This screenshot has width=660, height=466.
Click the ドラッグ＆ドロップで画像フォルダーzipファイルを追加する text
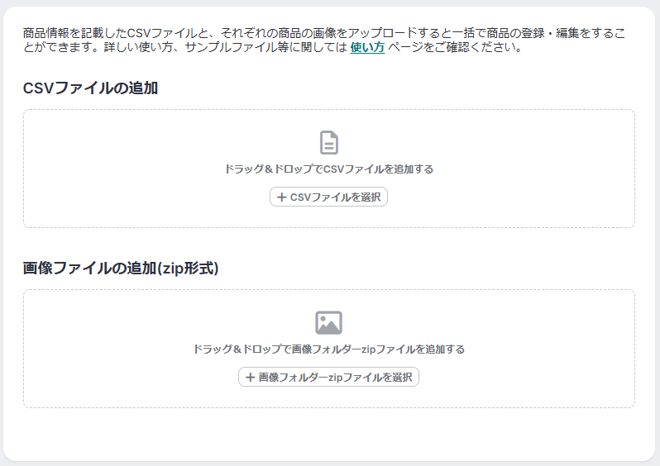(x=328, y=349)
